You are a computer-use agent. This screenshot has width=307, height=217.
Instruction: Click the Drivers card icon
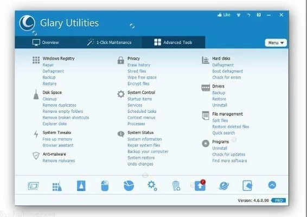coord(206,88)
